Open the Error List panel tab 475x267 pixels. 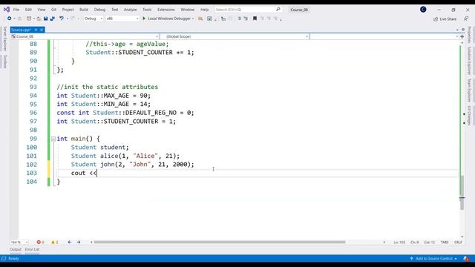(32, 249)
